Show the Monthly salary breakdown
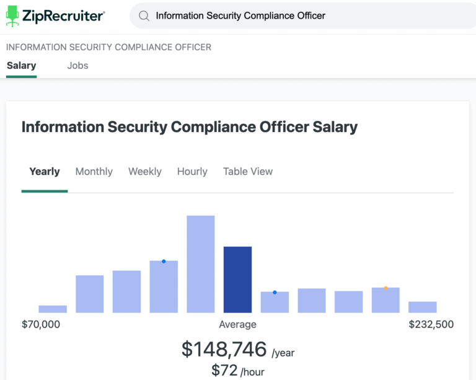The width and height of the screenshot is (476, 380). [x=94, y=172]
